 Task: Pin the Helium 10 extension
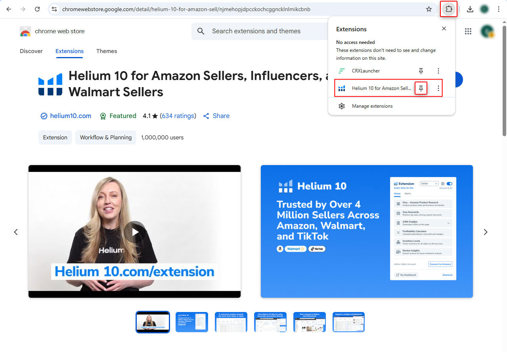pos(421,88)
